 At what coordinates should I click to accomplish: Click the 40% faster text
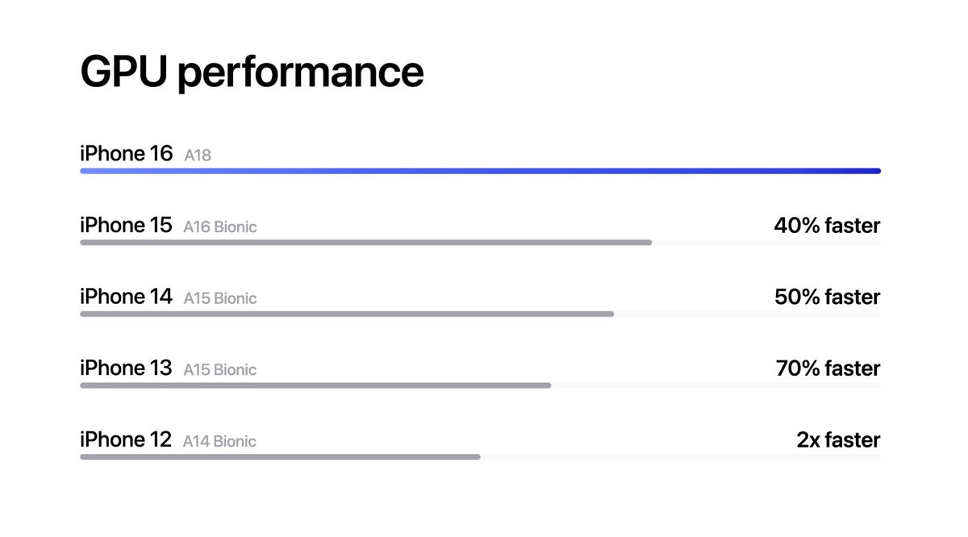click(x=827, y=226)
